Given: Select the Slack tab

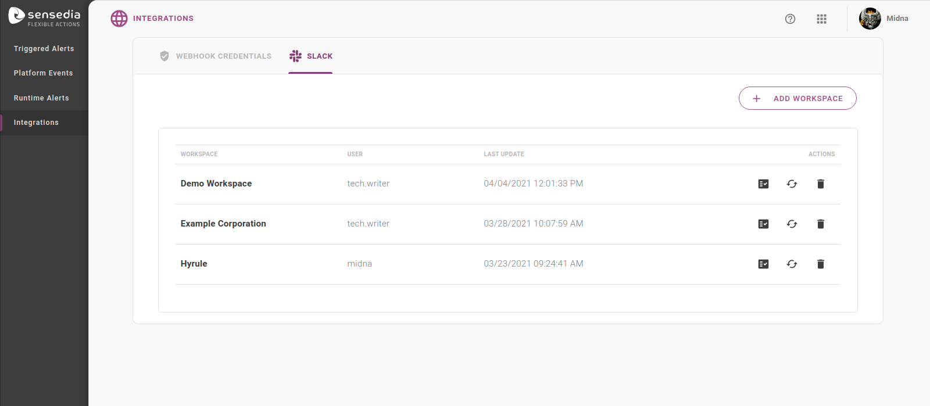Looking at the screenshot, I should 311,56.
